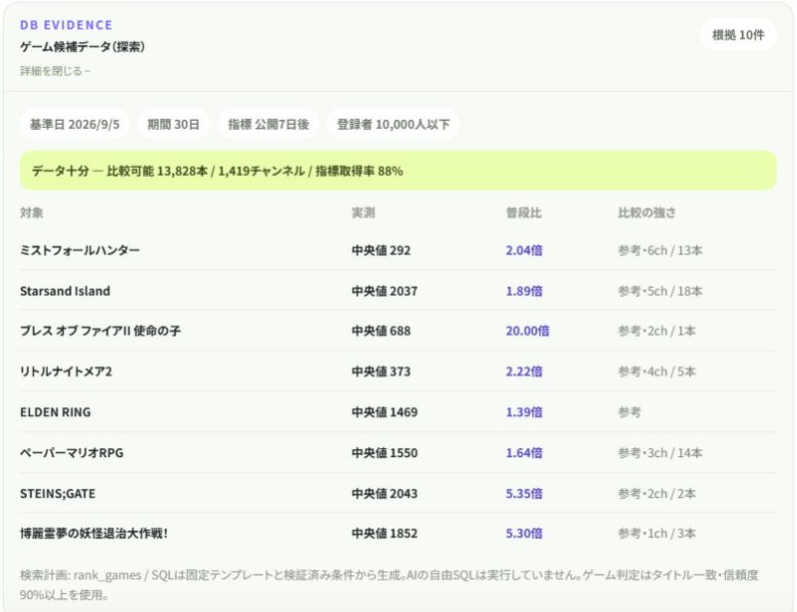This screenshot has height=612, width=797.
Task: Click 参考・5ch / 18本 strength cell
Action: pos(660,291)
